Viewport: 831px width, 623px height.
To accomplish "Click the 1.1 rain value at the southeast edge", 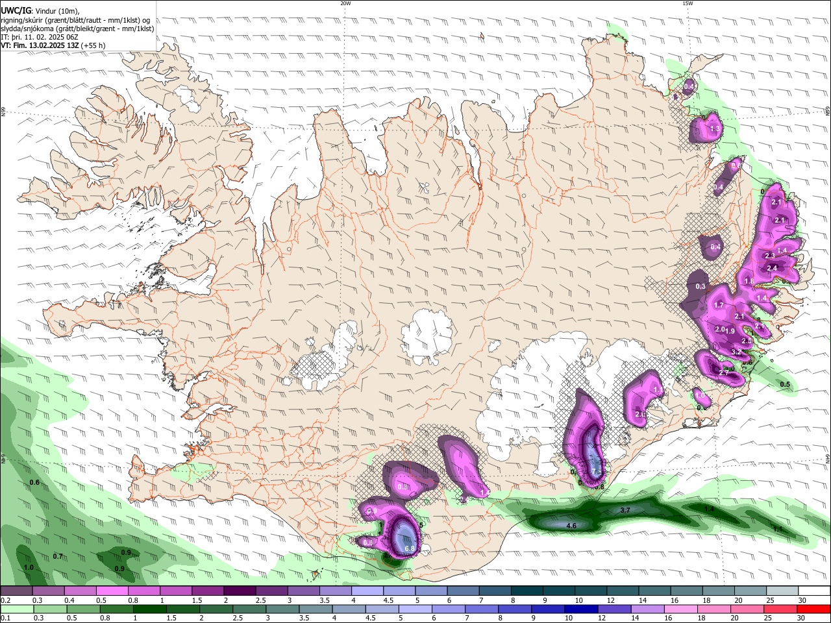I will (x=778, y=530).
